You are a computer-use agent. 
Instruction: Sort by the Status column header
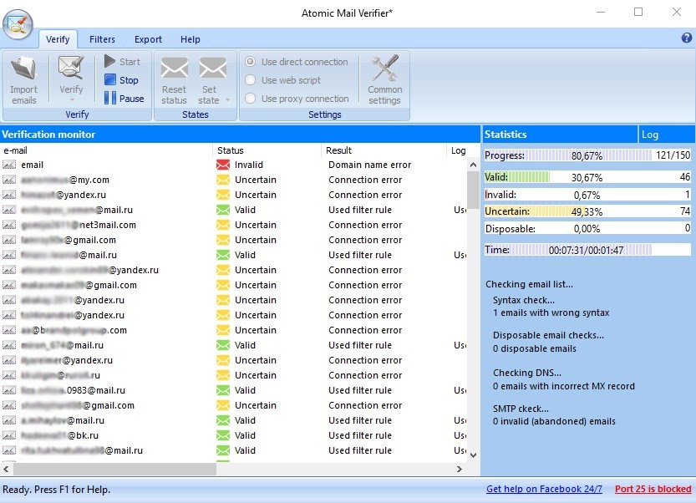[x=267, y=150]
